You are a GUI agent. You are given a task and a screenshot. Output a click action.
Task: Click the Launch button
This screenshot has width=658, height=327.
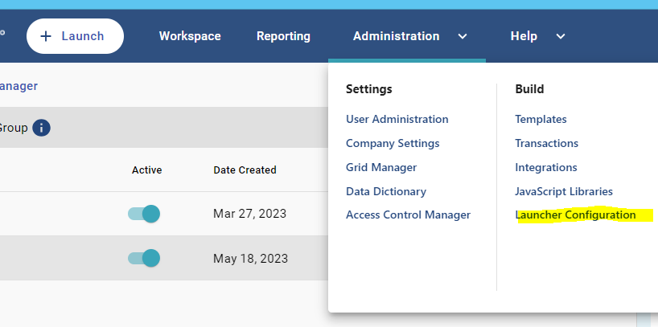[x=75, y=36]
